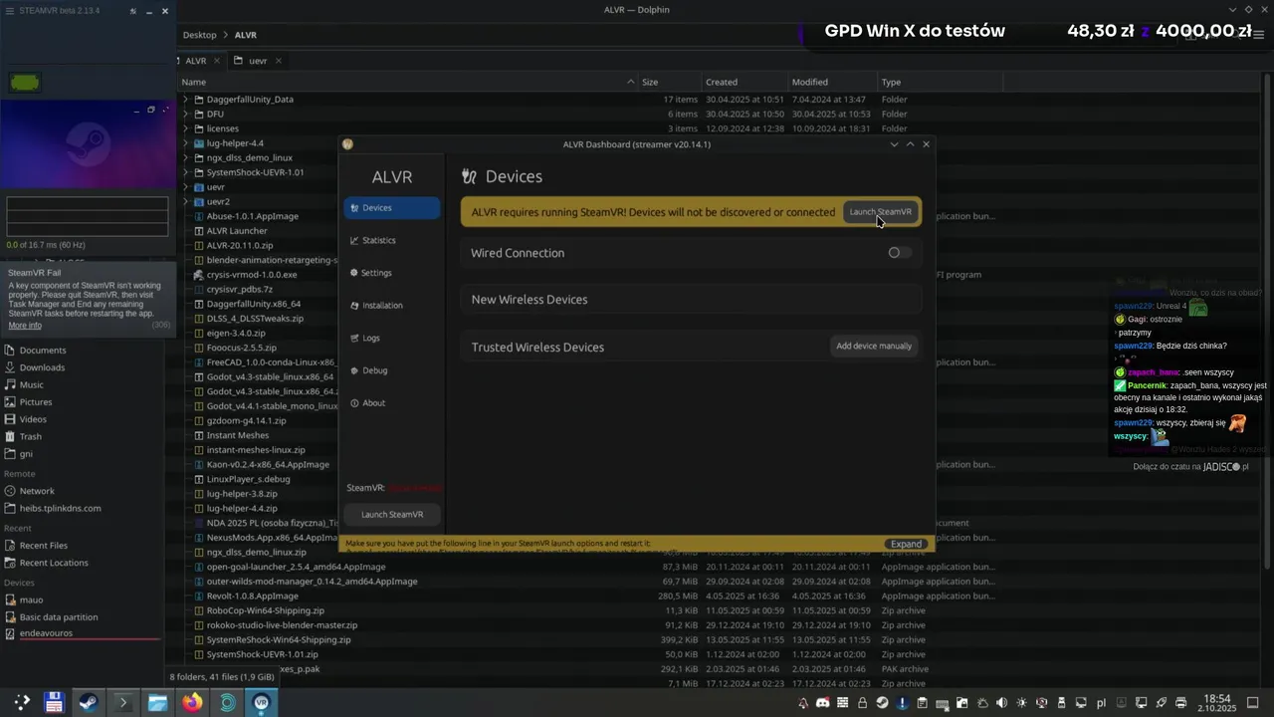Open the Debug tab in ALVR
The width and height of the screenshot is (1274, 717).
pos(391,370)
